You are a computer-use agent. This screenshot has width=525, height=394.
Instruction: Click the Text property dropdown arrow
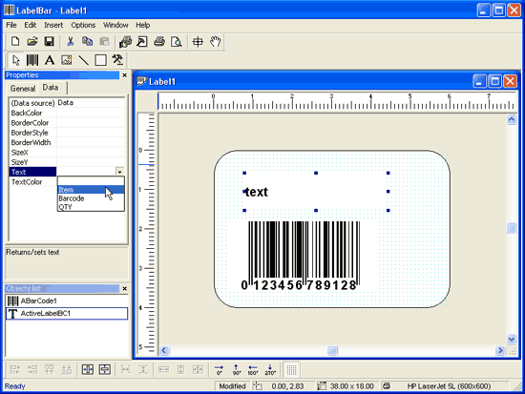(119, 172)
